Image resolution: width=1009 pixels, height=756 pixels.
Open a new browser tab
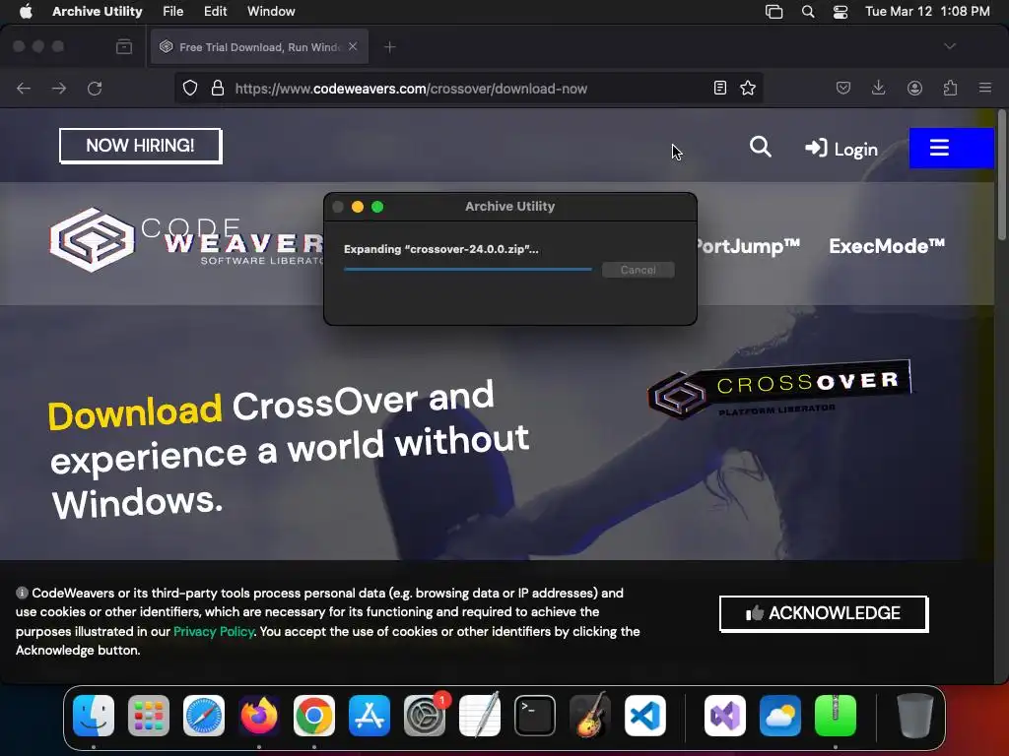pos(389,47)
